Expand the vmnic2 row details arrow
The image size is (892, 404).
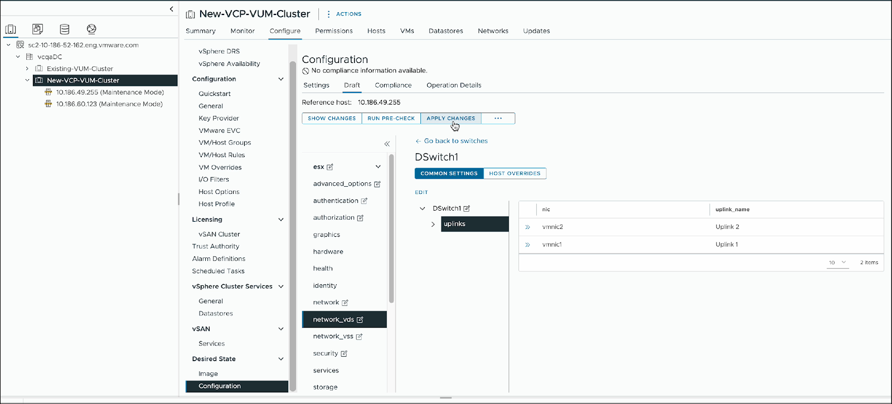[527, 227]
